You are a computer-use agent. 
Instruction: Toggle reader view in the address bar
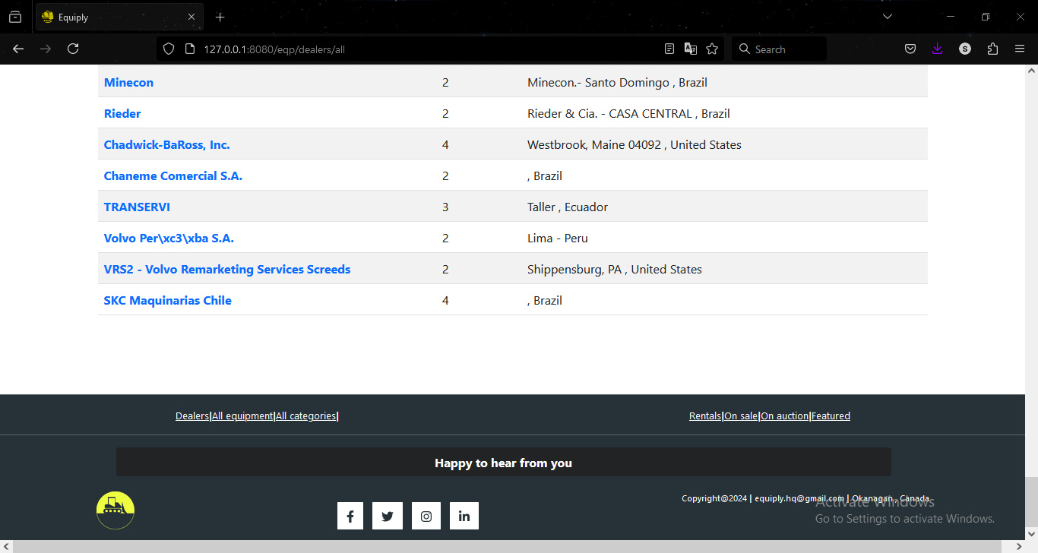[669, 49]
